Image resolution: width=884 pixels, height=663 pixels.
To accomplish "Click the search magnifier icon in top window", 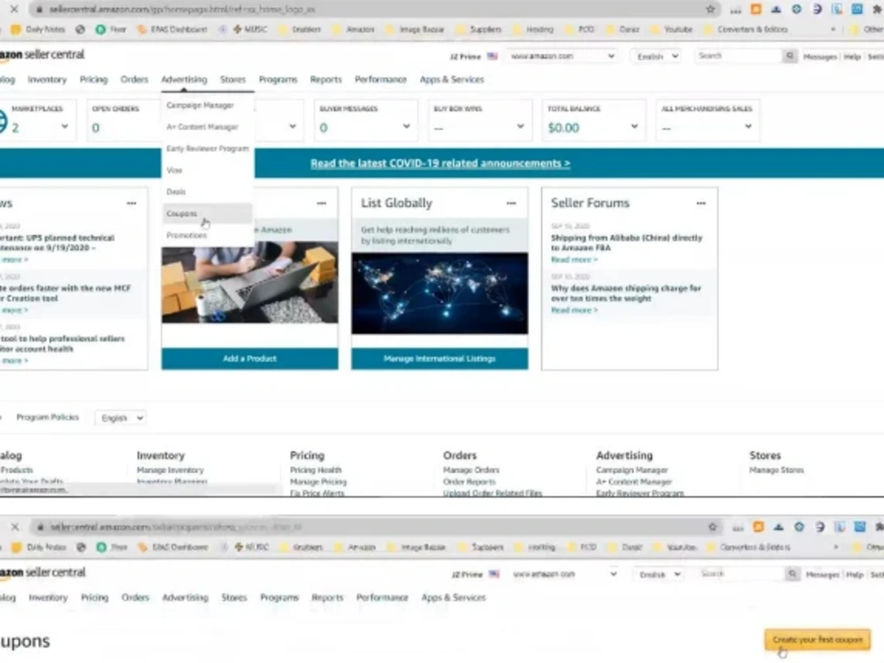I will point(789,56).
